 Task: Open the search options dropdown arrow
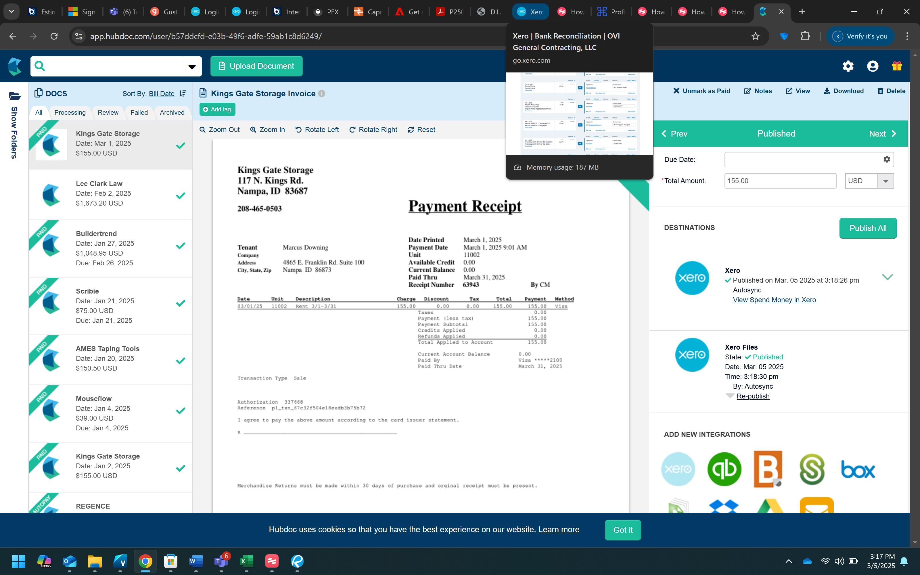[192, 66]
